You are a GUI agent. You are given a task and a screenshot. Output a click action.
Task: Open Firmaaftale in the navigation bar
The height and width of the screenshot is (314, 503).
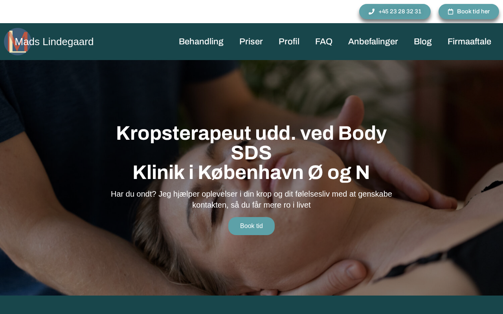pyautogui.click(x=469, y=42)
